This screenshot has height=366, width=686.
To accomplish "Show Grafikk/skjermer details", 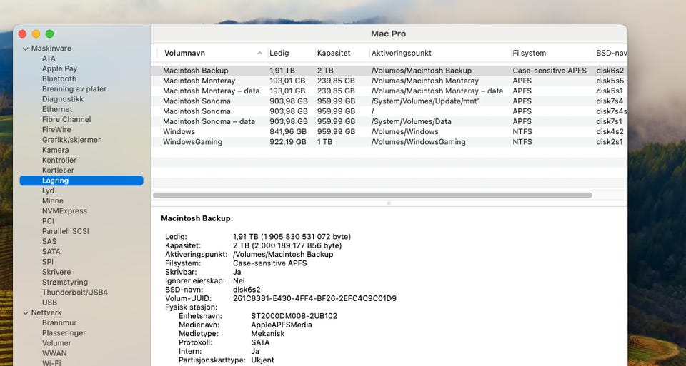I will [71, 140].
